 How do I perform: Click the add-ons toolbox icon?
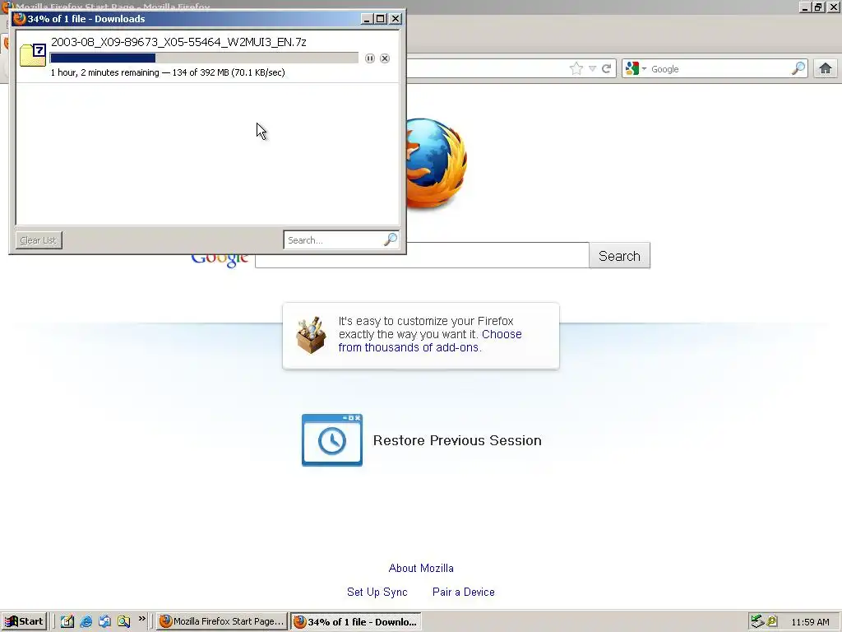(311, 335)
